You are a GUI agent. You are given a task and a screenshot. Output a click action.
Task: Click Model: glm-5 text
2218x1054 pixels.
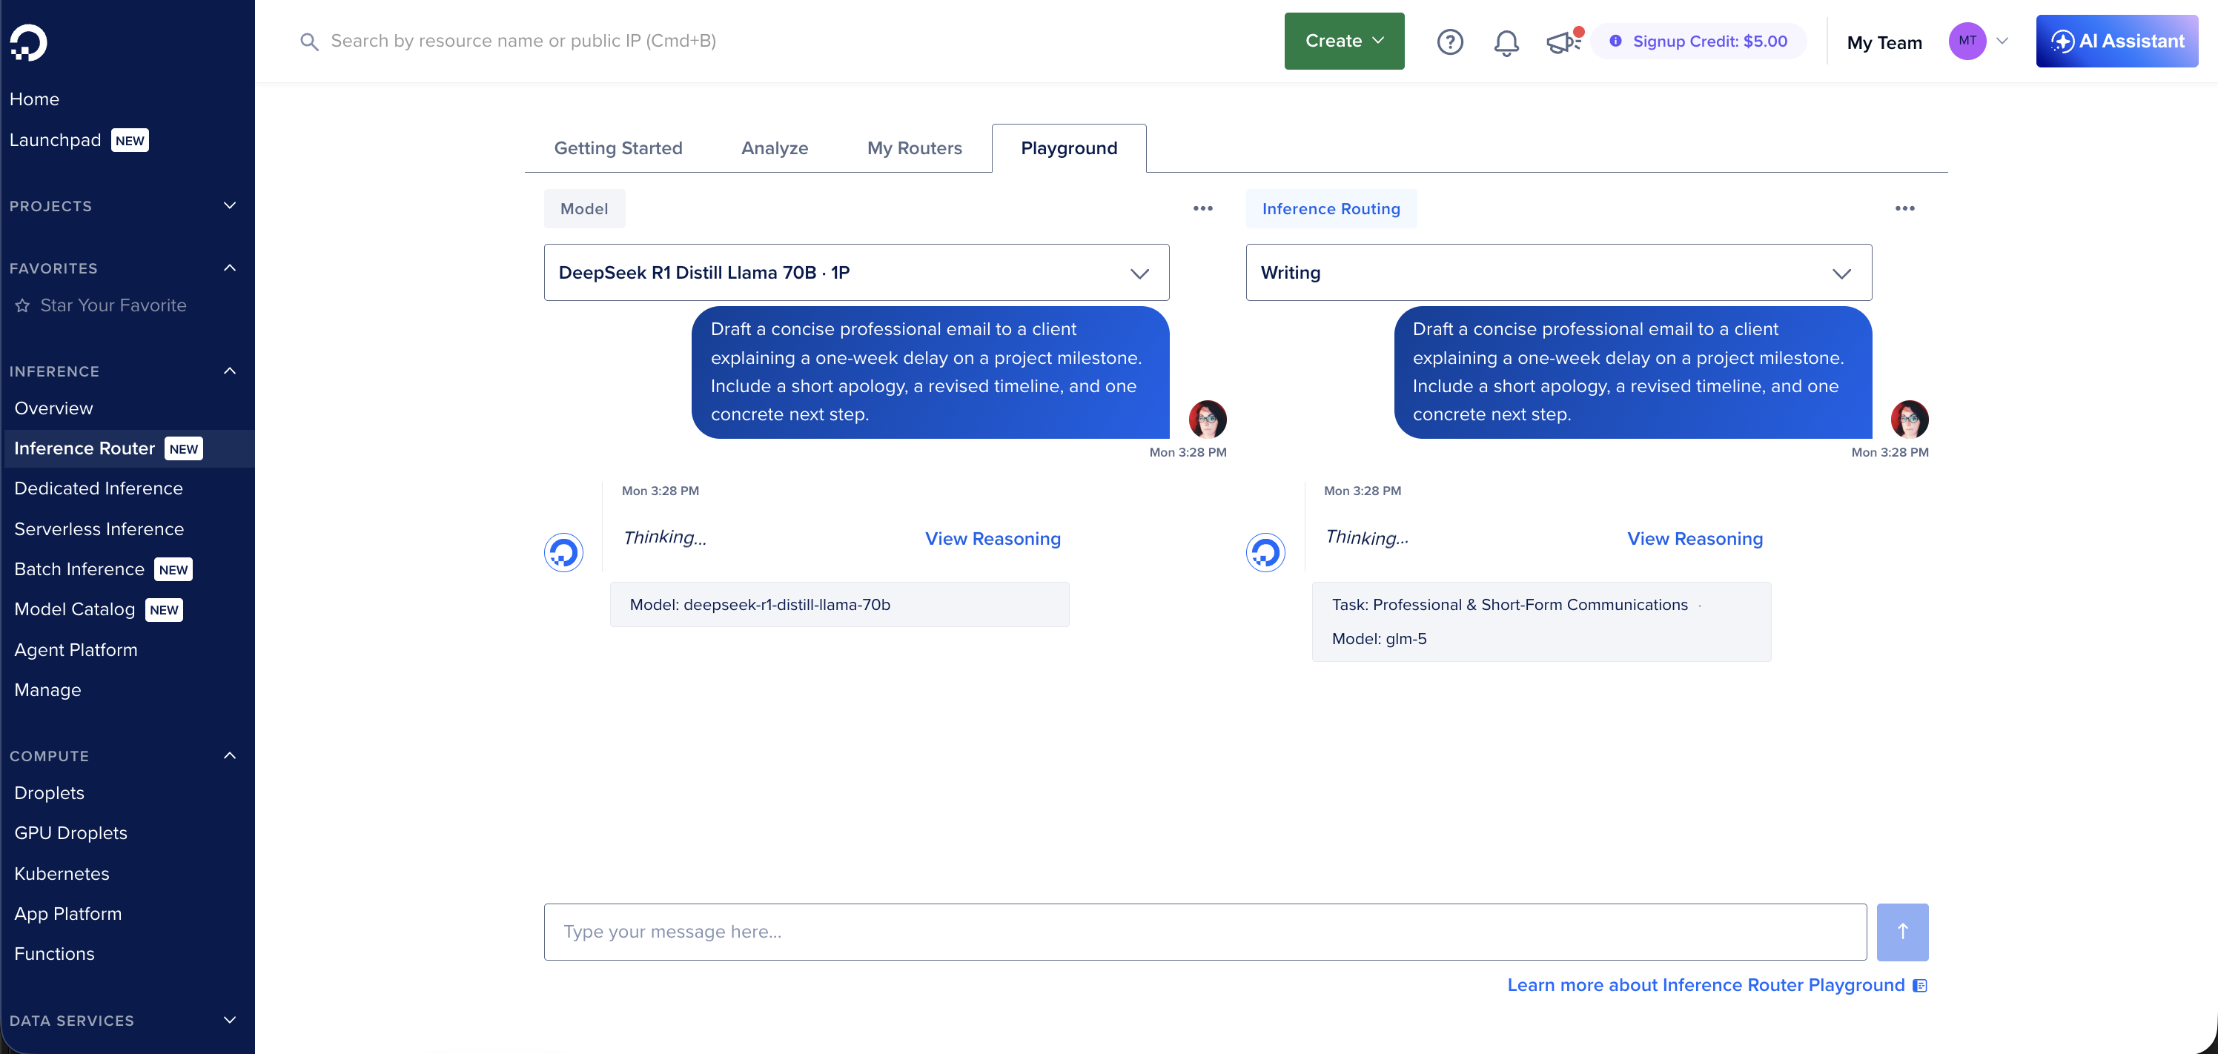[1379, 639]
